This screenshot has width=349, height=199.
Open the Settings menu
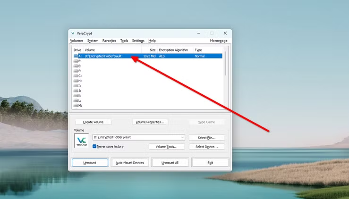138,41
